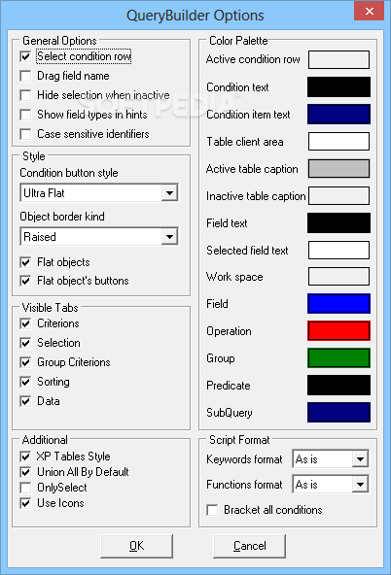Open Keywords format dropdown
Image resolution: width=391 pixels, height=575 pixels.
click(360, 459)
